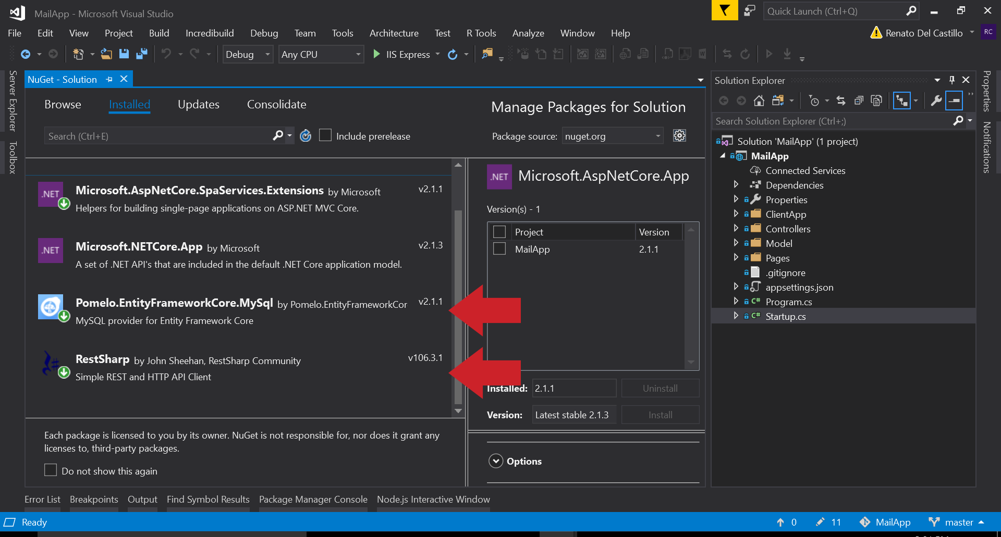
Task: Click the Navigate Backward toolbar arrow
Action: (x=25, y=54)
